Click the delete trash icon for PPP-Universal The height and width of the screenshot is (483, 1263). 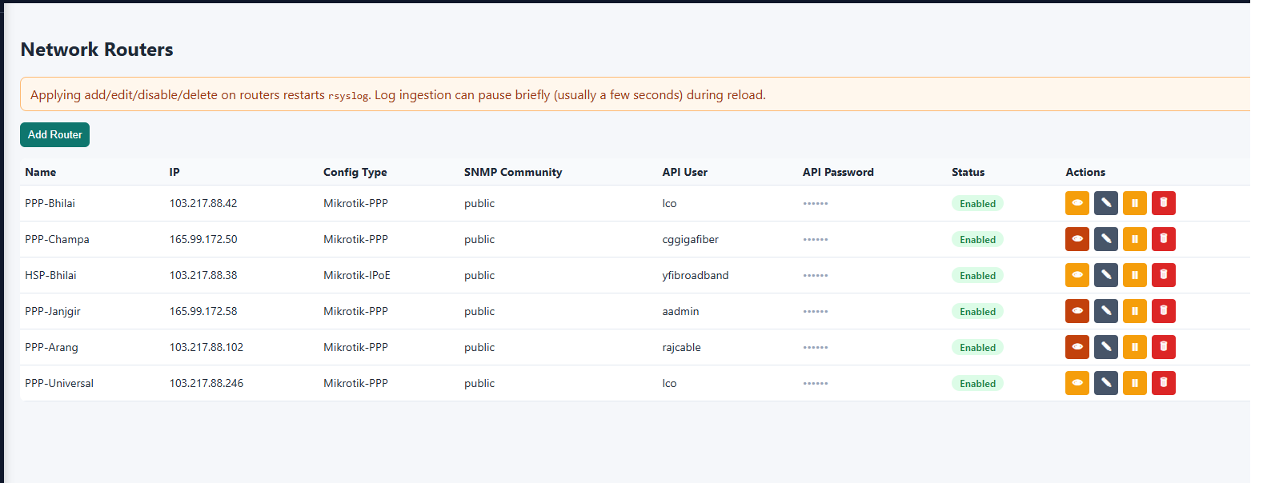point(1163,383)
